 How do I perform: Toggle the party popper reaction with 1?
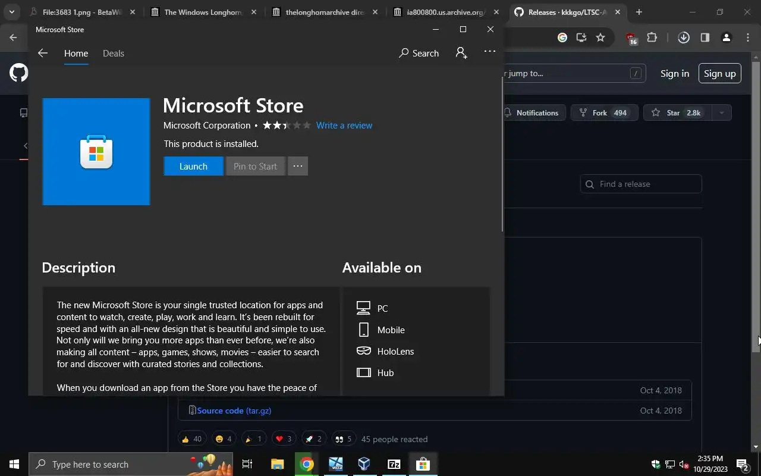253,439
